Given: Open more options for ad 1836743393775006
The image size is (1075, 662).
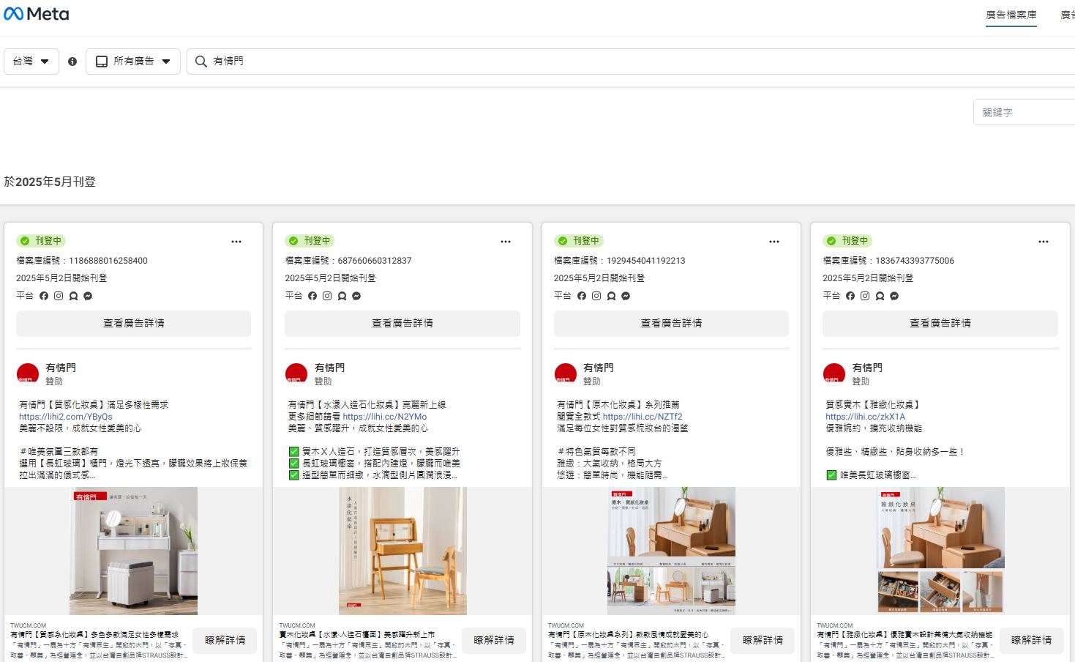Looking at the screenshot, I should [1044, 242].
